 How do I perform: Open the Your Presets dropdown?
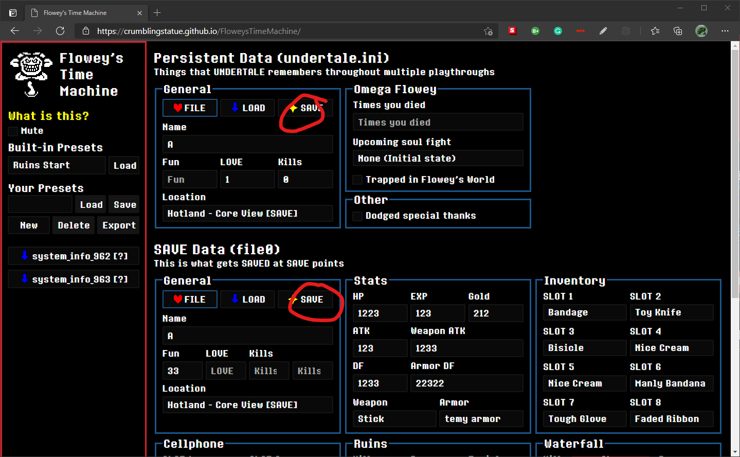[40, 204]
